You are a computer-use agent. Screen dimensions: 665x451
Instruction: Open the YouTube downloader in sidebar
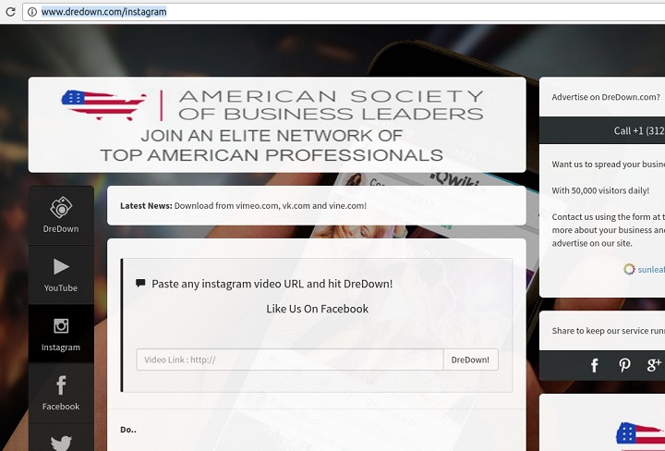pos(61,274)
